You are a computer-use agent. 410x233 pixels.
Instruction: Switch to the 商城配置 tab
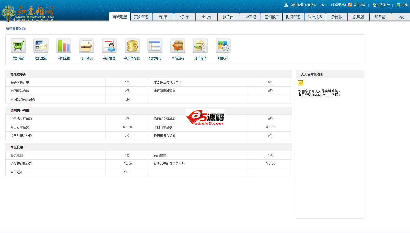click(120, 17)
